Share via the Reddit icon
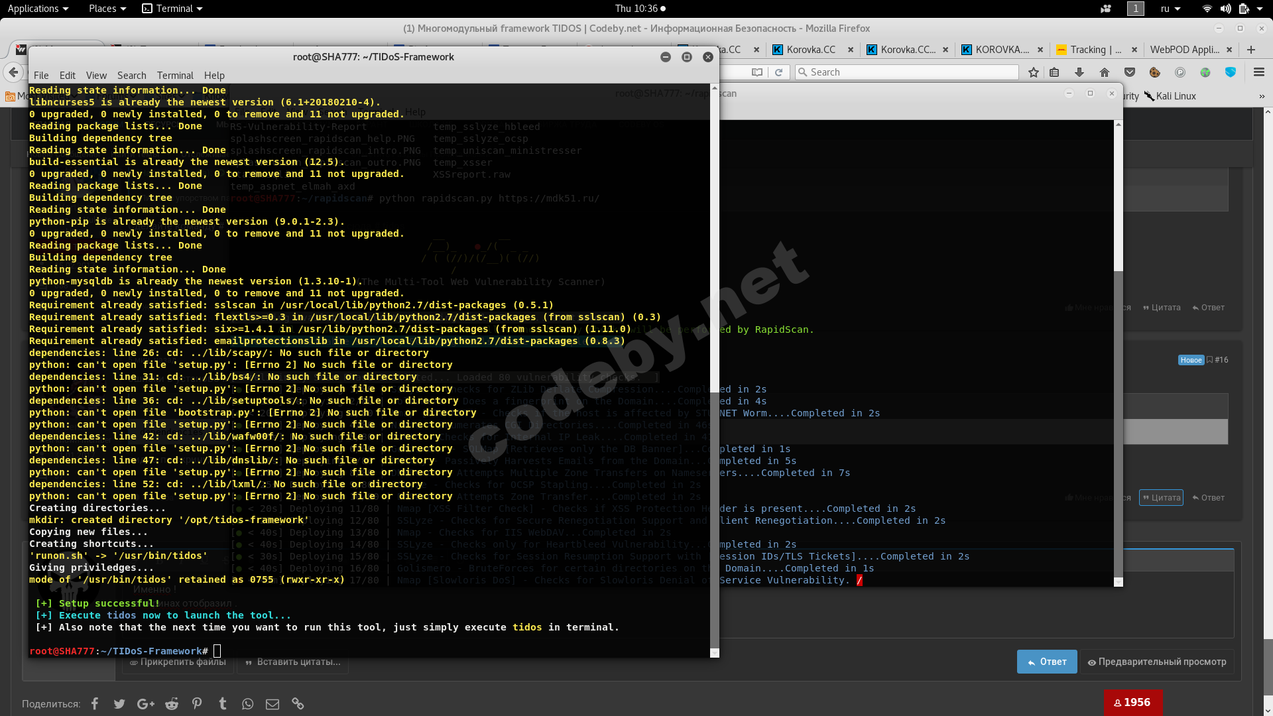 [172, 703]
